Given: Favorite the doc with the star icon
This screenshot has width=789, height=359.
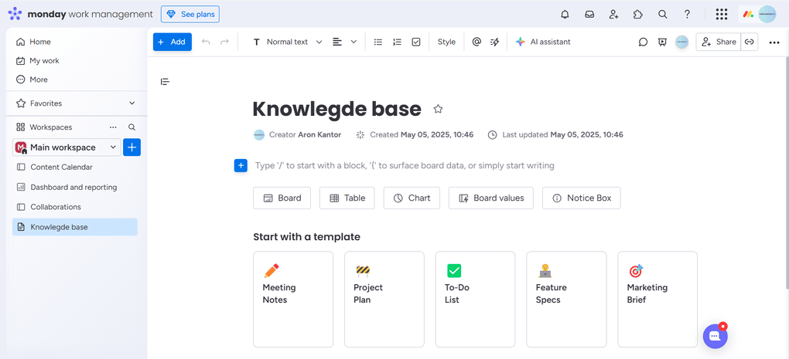Looking at the screenshot, I should tap(438, 108).
